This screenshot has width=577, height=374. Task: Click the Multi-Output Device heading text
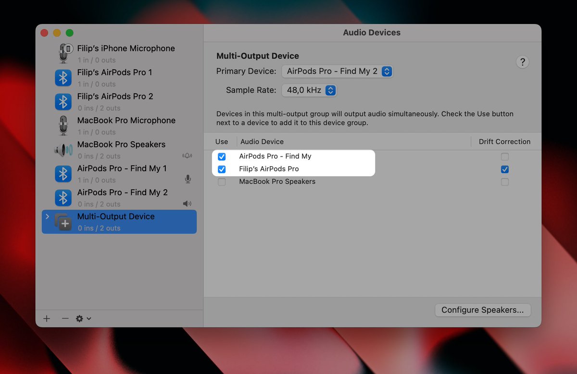258,56
